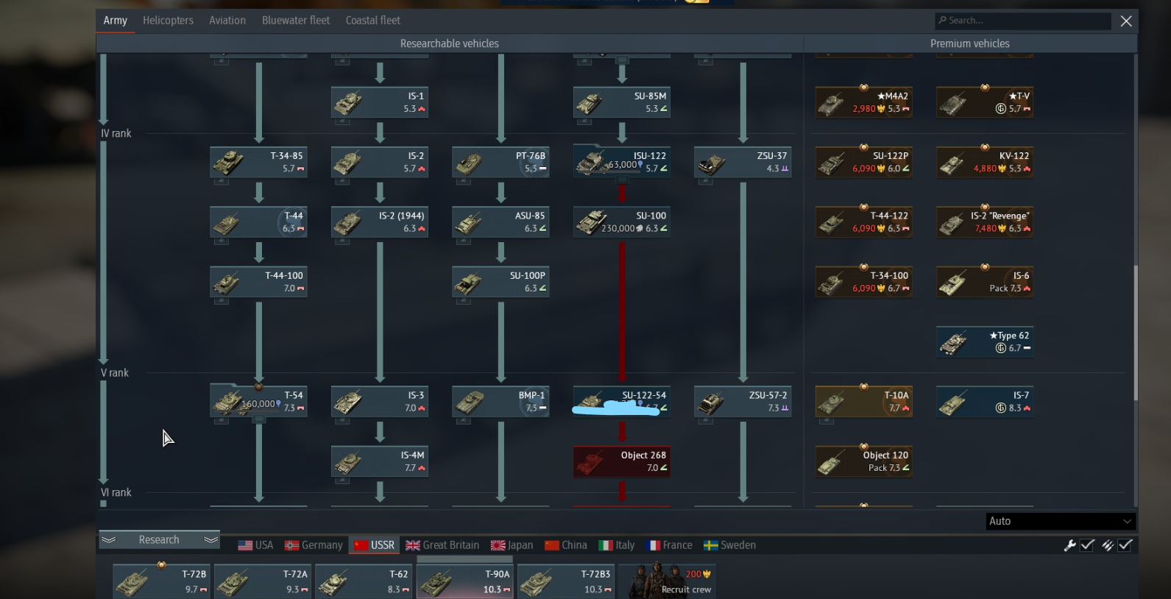This screenshot has height=599, width=1171.
Task: Select the Sweden nation tab
Action: click(729, 545)
